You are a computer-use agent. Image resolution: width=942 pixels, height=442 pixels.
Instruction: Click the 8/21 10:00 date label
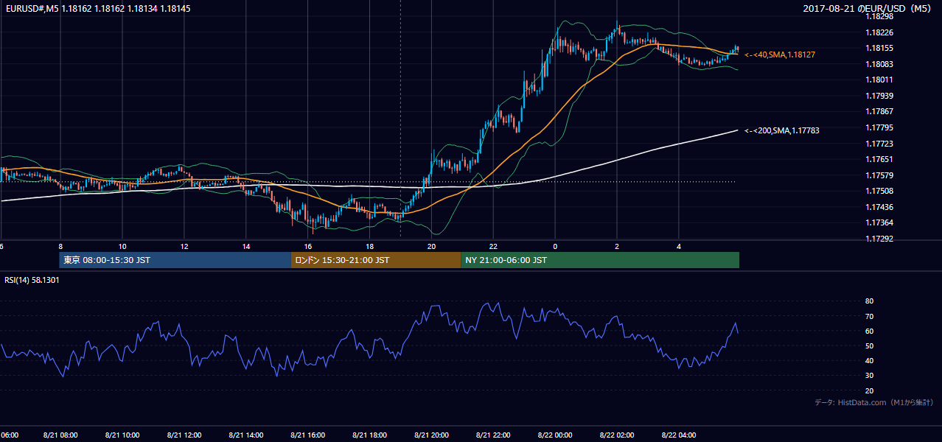(122, 435)
